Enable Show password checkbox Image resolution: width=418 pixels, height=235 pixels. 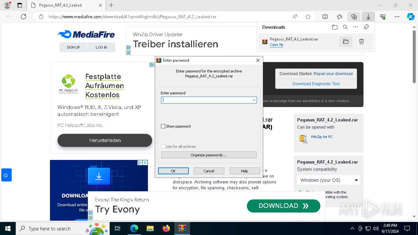pos(163,126)
